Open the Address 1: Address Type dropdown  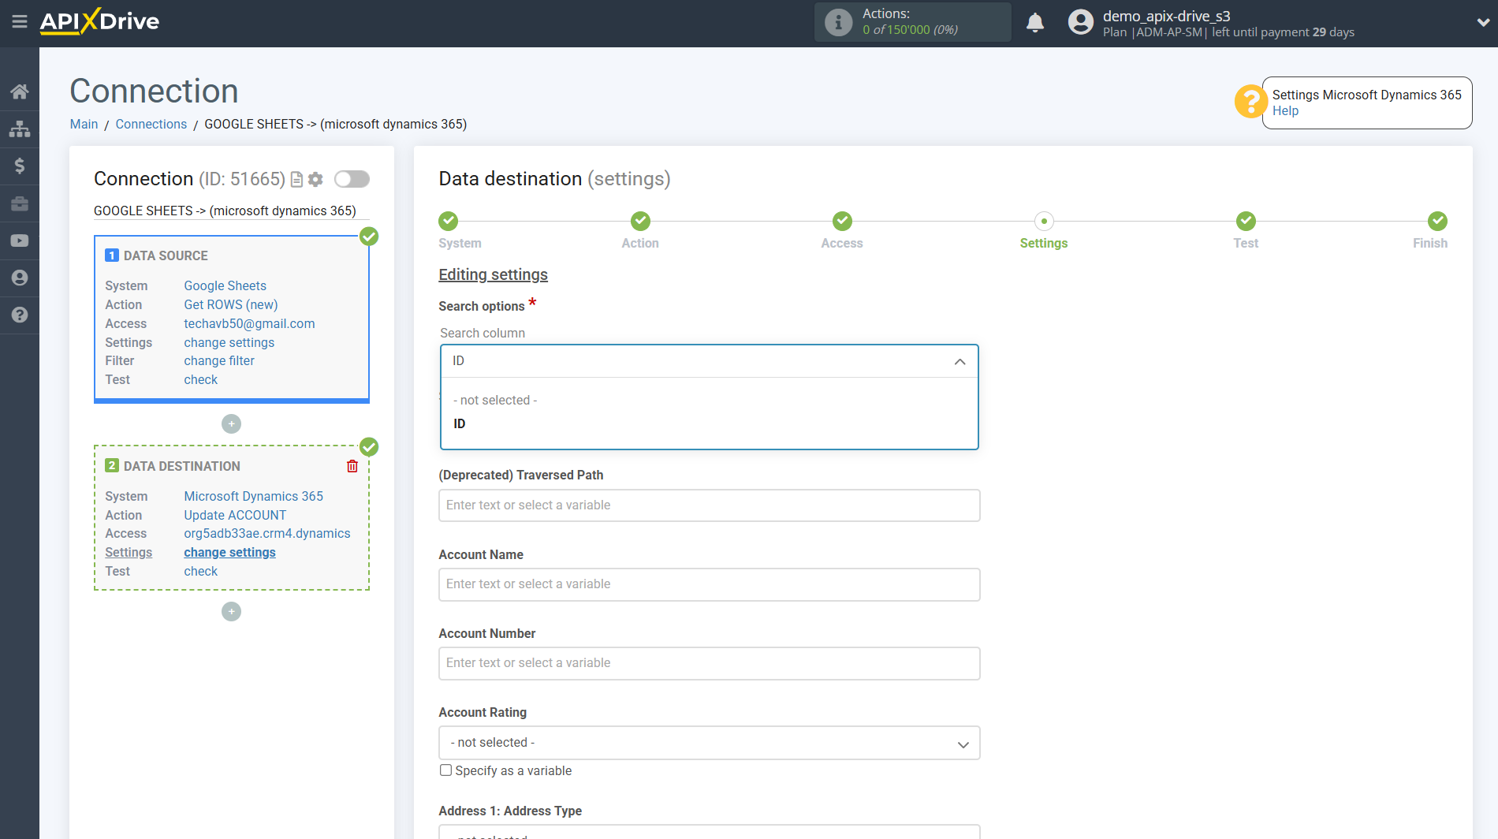[710, 832]
